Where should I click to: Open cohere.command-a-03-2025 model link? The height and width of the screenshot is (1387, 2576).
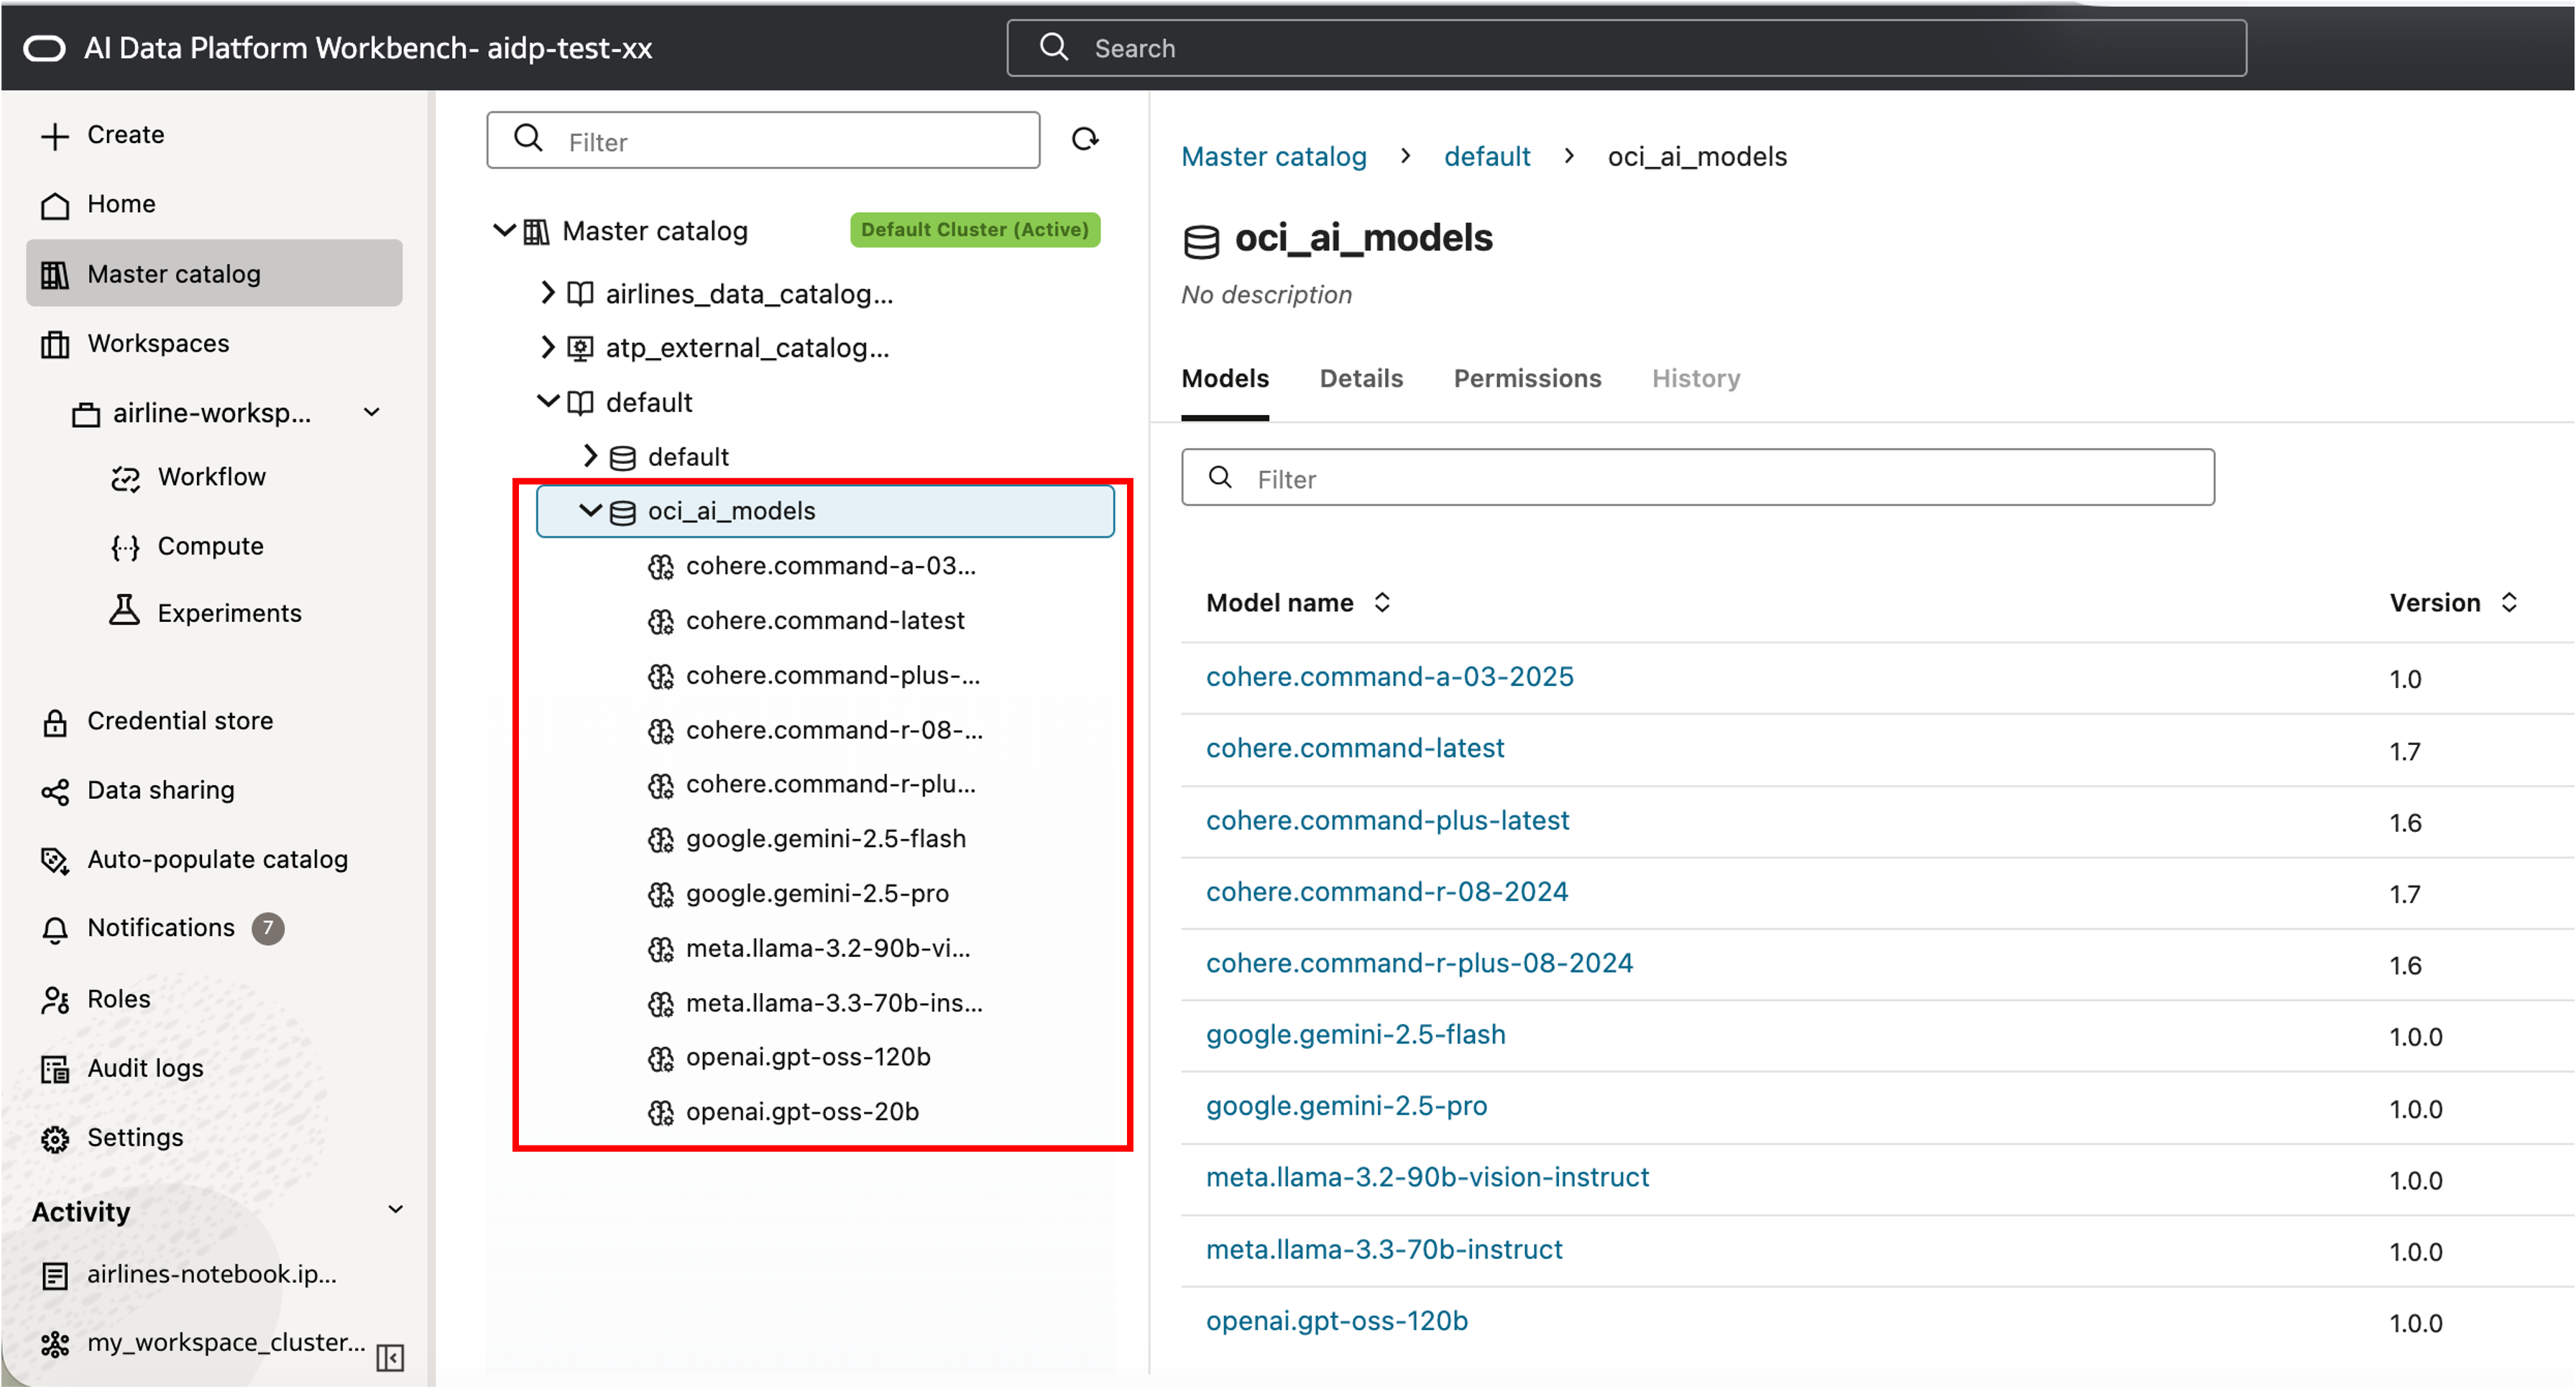coord(1389,677)
